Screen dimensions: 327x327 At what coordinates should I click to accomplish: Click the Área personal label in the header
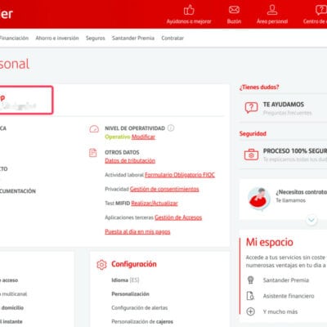(x=272, y=21)
